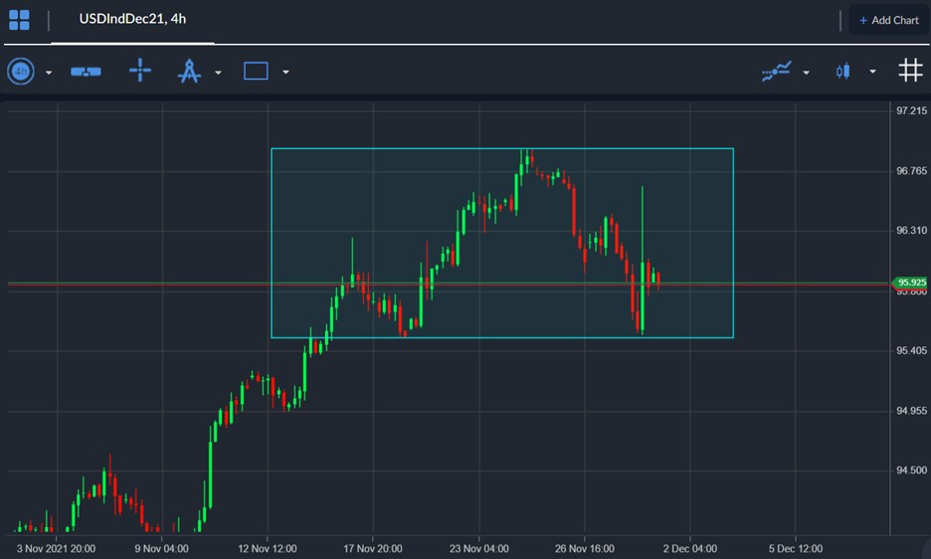This screenshot has height=559, width=931.
Task: Select the USDIndDec21, 4h chart tab
Action: pyautogui.click(x=132, y=19)
